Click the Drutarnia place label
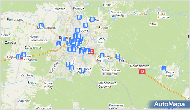 [140, 14]
